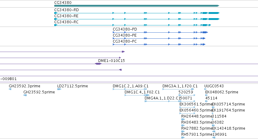Click the CG34380-PD terminal coding block
Viewport: 258px width, 139px height.
tap(205, 32)
